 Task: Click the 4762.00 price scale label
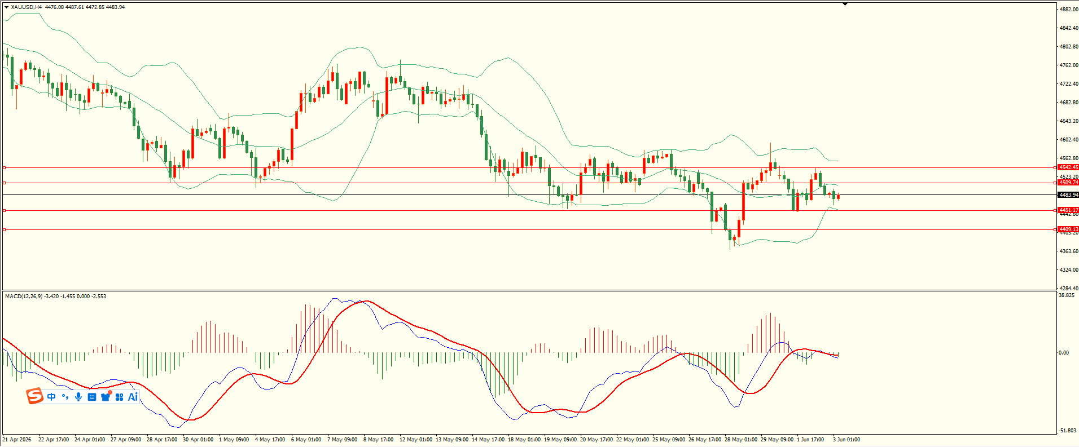(x=1069, y=65)
